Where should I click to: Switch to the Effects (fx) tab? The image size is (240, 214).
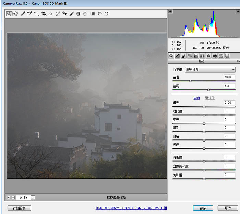(x=208, y=56)
